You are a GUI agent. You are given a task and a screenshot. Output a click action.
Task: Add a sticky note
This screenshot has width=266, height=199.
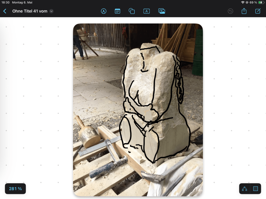tap(117, 11)
